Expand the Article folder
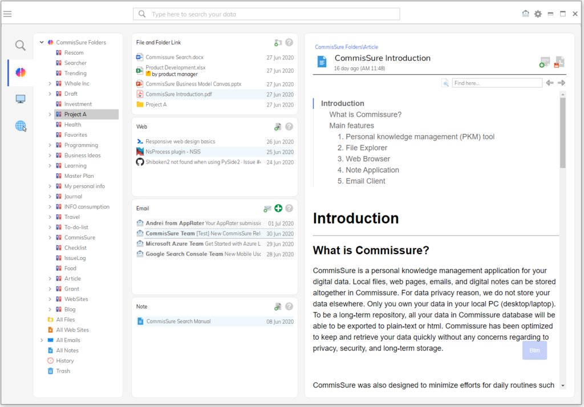The image size is (584, 407). tap(50, 279)
